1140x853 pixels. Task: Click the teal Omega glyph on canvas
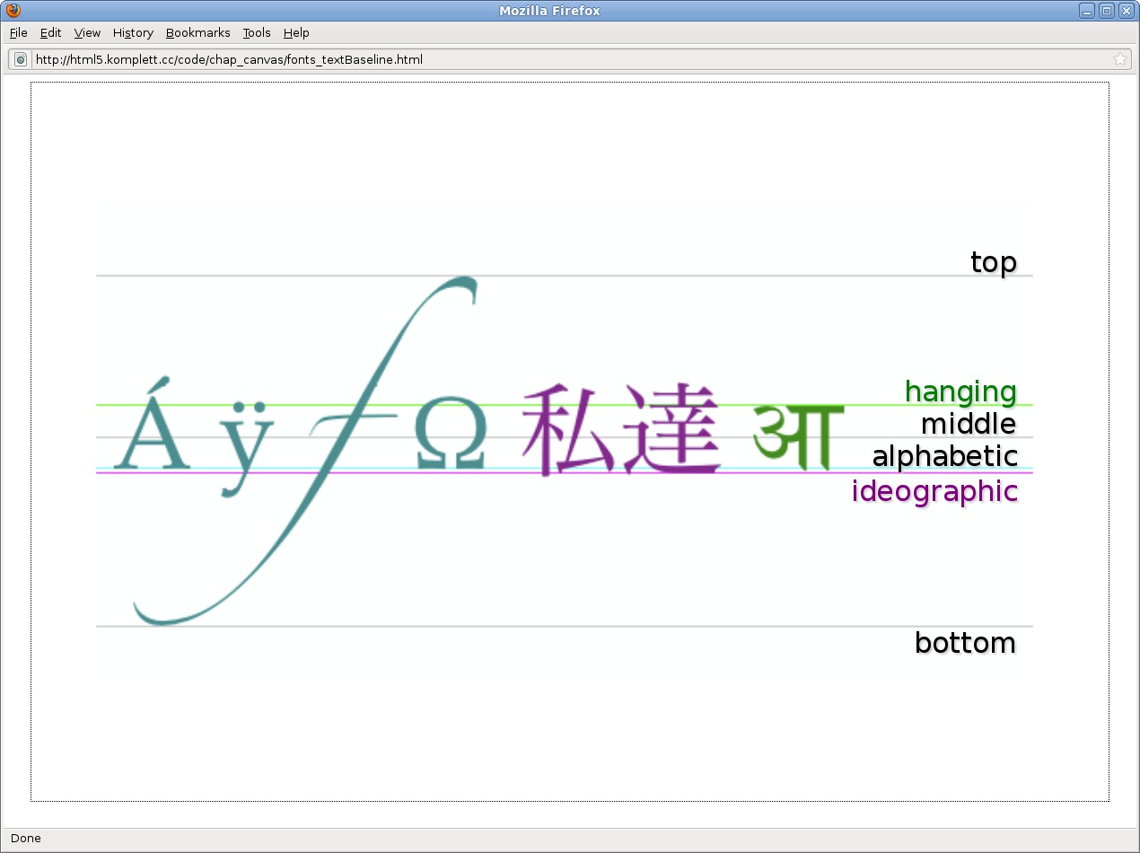tap(451, 435)
